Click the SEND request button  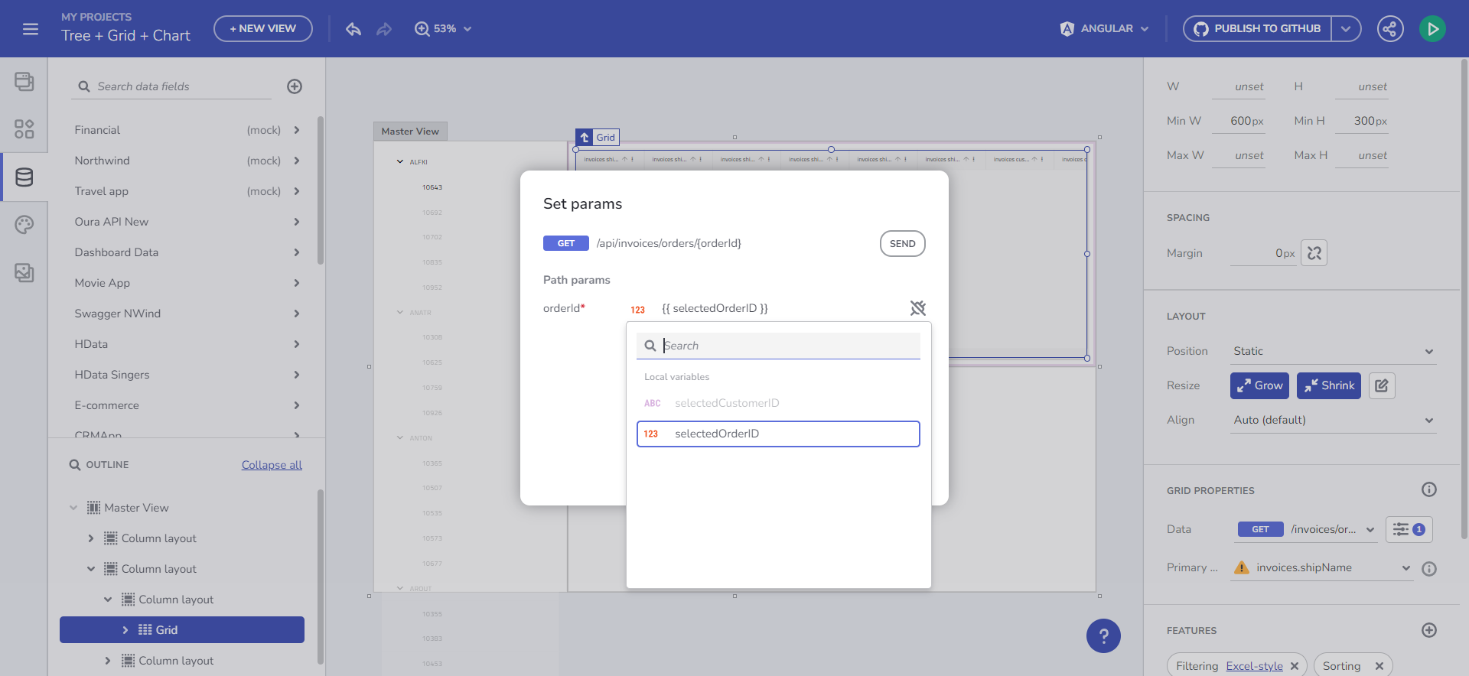(x=902, y=244)
